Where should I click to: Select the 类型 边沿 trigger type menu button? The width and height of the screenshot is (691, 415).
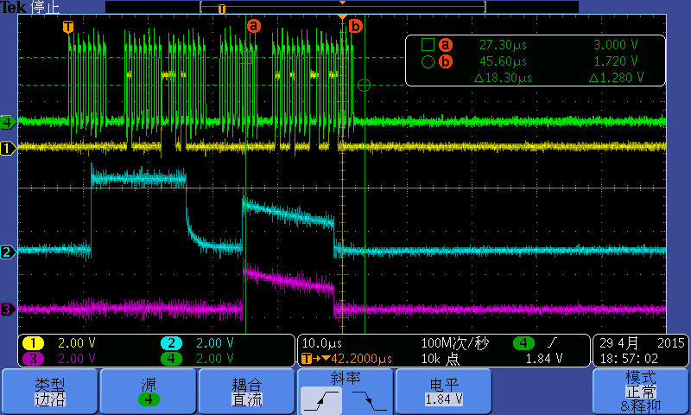pos(50,392)
